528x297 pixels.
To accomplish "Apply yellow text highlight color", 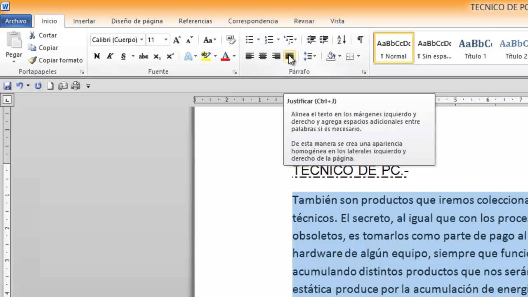I will (x=206, y=56).
